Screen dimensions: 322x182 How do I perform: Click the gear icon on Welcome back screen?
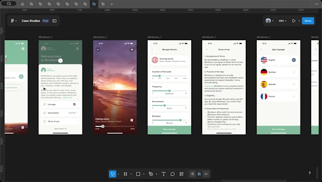tap(77, 49)
